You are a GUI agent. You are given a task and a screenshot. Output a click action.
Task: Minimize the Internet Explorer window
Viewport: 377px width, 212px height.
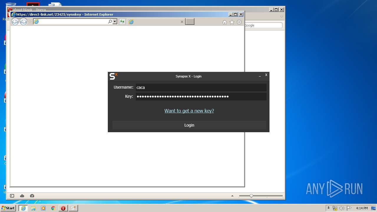[x=230, y=14]
